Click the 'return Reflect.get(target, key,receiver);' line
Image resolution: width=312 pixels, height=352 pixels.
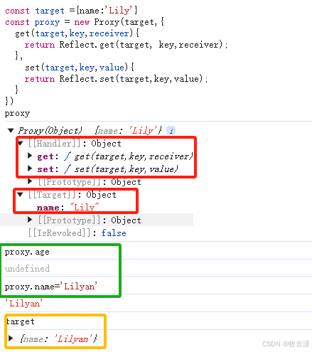(126, 45)
